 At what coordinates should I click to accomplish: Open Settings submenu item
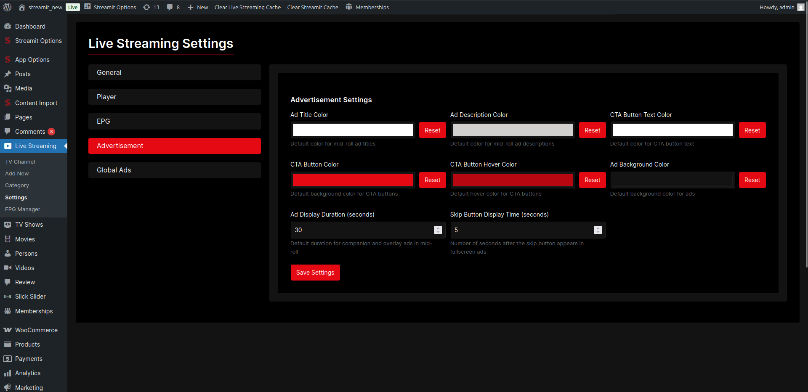(x=16, y=197)
